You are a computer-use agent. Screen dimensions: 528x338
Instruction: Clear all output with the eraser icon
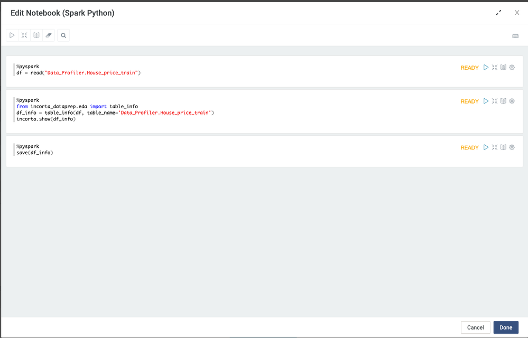click(x=49, y=35)
